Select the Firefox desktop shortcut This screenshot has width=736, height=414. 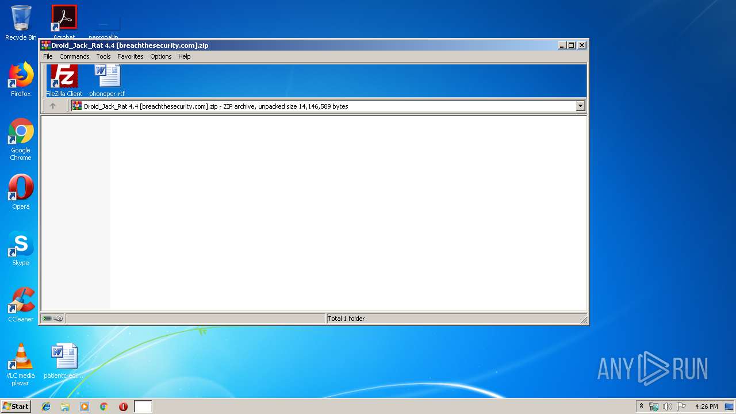tap(21, 79)
